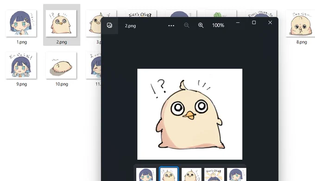The image size is (315, 181).
Task: Select 8.png thumbnail in file explorer
Action: click(301, 23)
